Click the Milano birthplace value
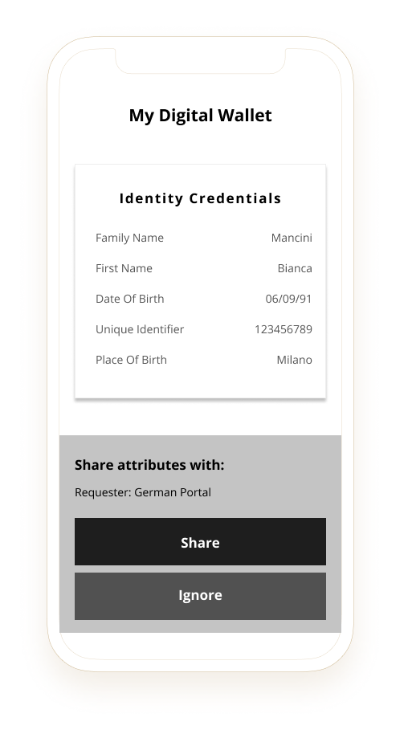This screenshot has height=734, width=408. 294,360
